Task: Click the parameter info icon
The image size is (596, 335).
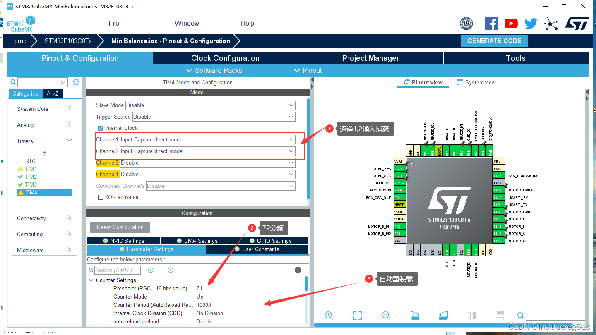Action: 298,270
